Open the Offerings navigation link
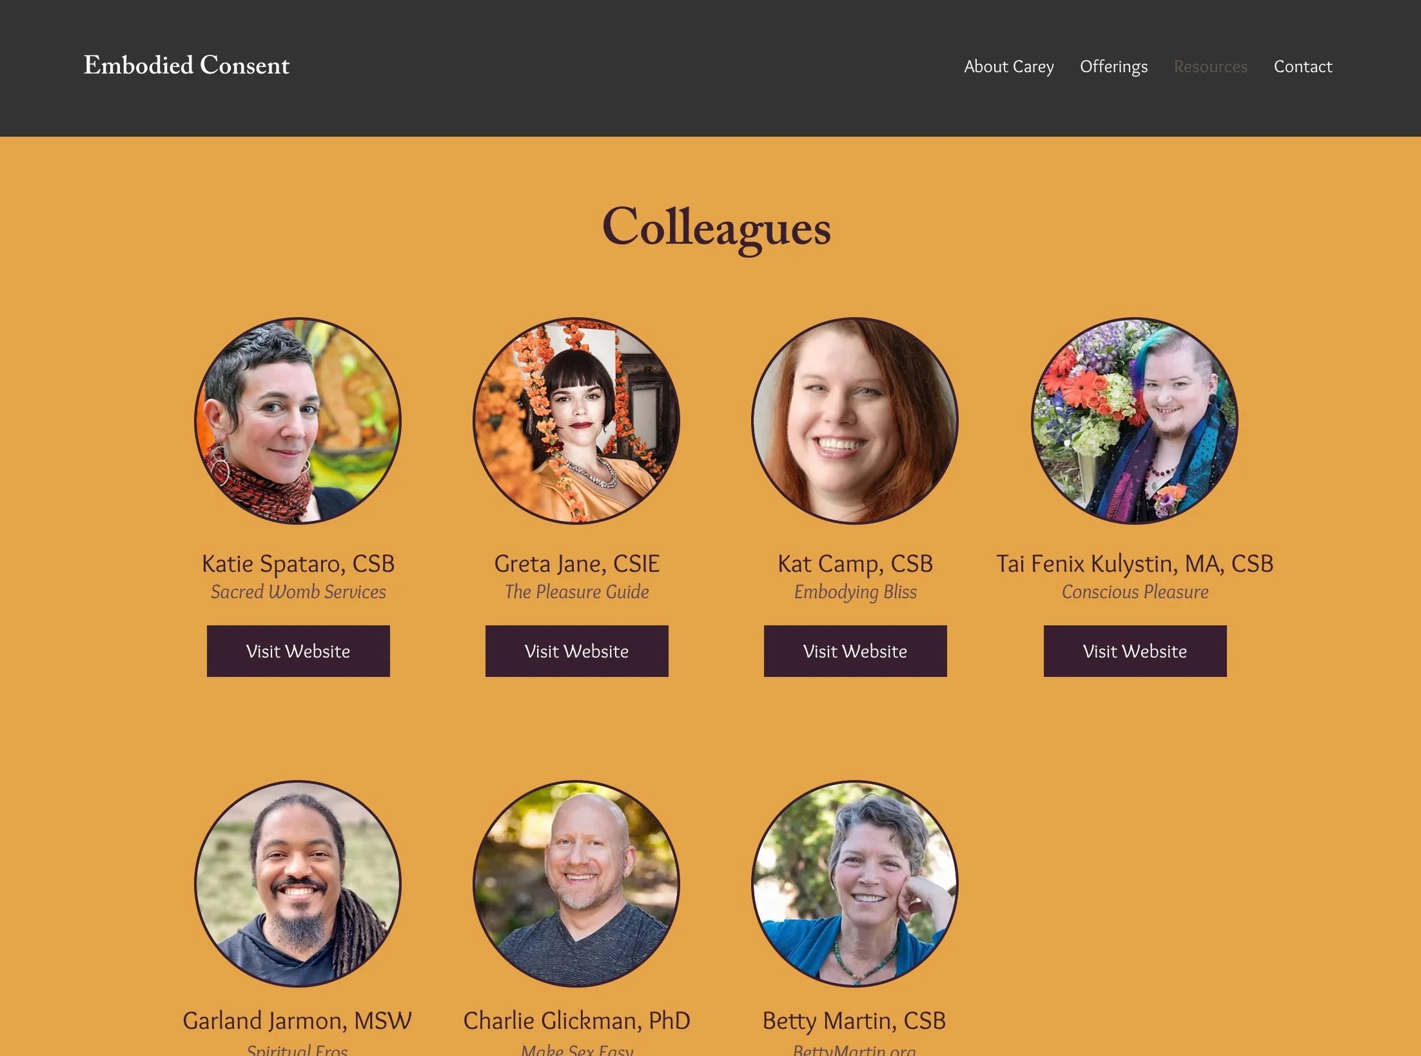The height and width of the screenshot is (1056, 1421). (x=1113, y=66)
